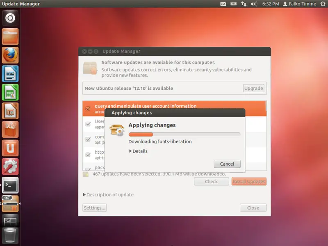
Task: Open the session gear menu in top panel
Action: point(323,4)
